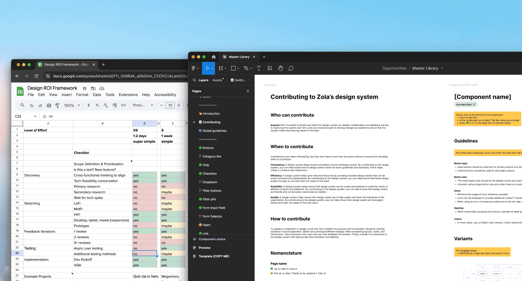Screen dimensions: 522x281
Task: Format as percent in Sheets
Action: pyautogui.click(x=97, y=105)
